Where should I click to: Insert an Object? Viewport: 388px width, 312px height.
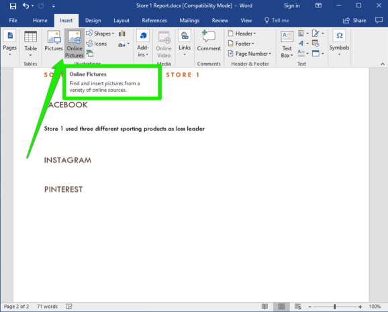(318, 53)
